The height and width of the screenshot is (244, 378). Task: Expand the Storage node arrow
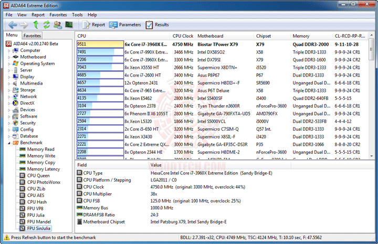[9, 90]
